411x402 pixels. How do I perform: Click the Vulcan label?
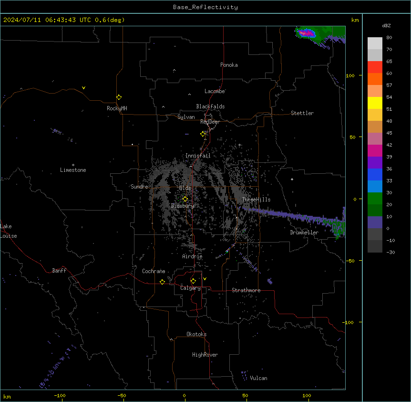click(259, 378)
